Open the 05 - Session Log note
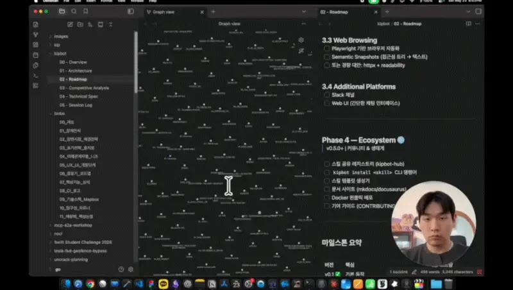513x290 pixels. tap(76, 105)
